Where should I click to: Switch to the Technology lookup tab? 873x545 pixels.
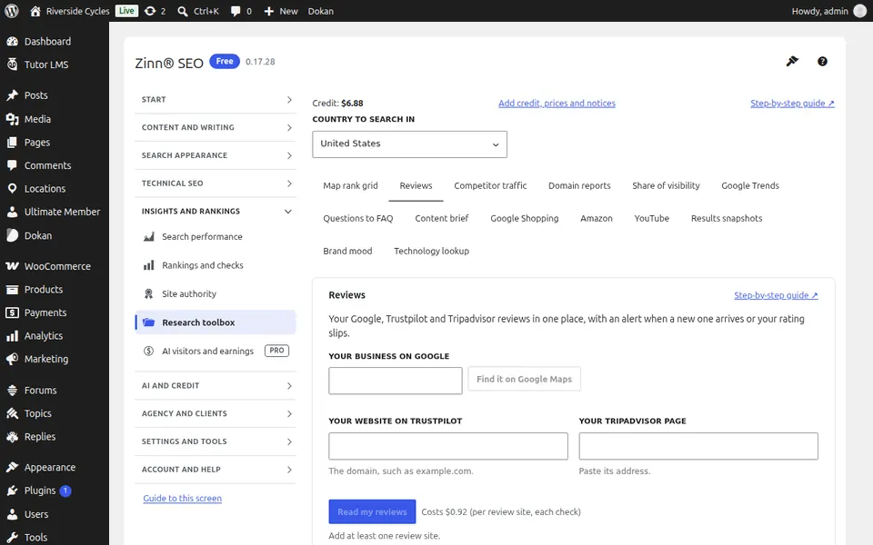pos(431,251)
